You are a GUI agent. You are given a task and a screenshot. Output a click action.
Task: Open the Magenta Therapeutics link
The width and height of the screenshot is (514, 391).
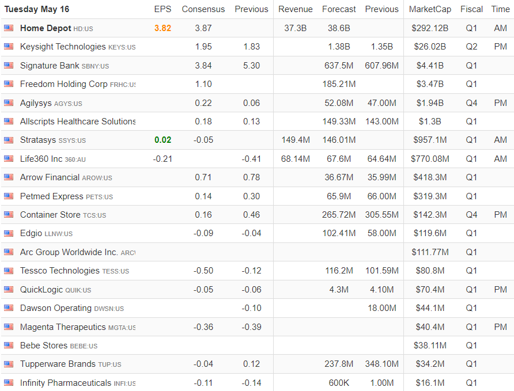tap(78, 327)
